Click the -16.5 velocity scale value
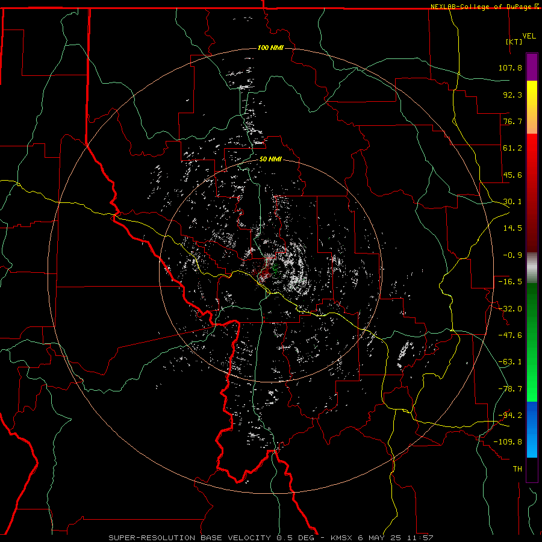542x542 pixels. tap(510, 282)
